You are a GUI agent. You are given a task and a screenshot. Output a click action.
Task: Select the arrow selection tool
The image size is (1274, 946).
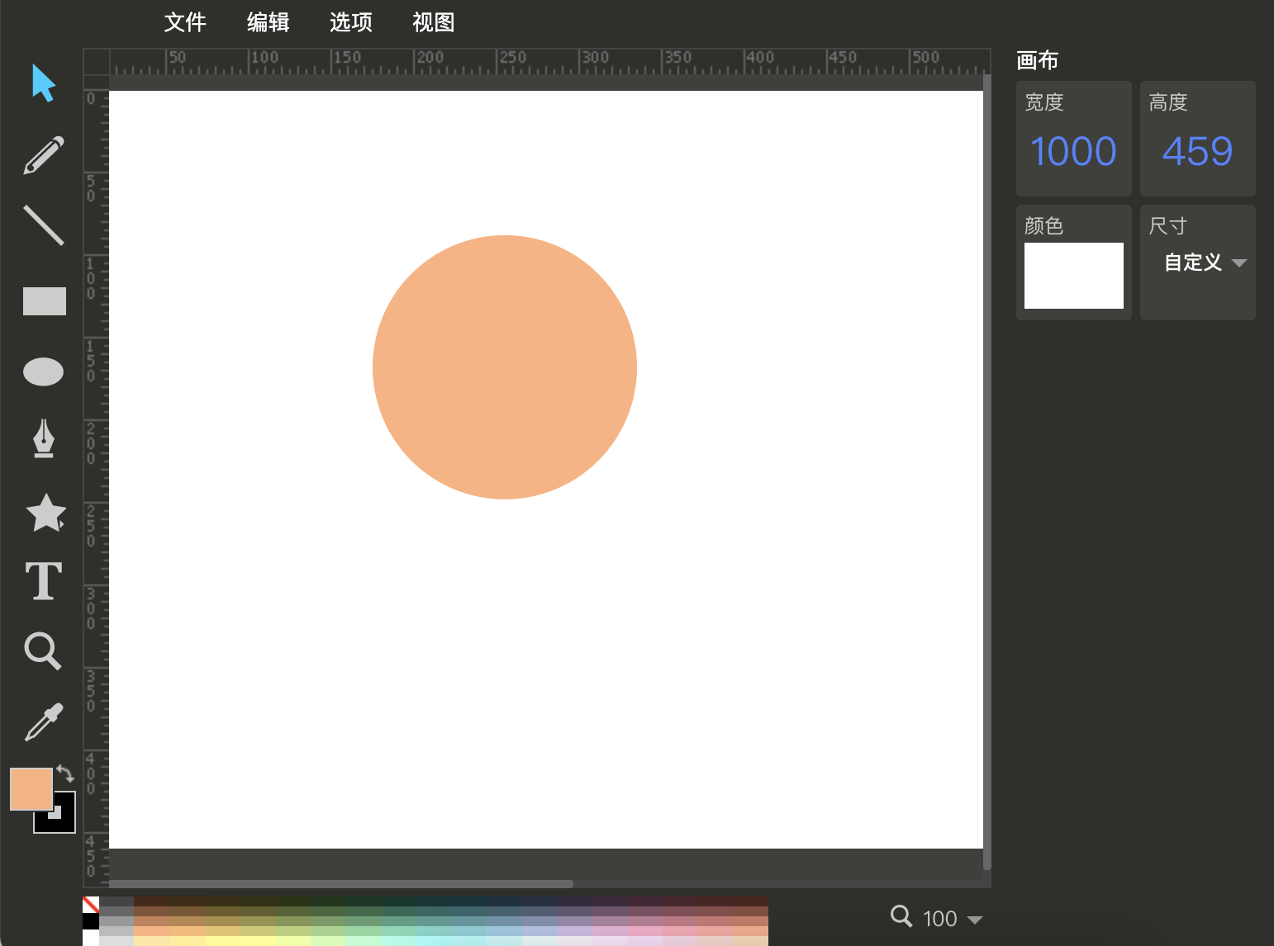pyautogui.click(x=44, y=83)
